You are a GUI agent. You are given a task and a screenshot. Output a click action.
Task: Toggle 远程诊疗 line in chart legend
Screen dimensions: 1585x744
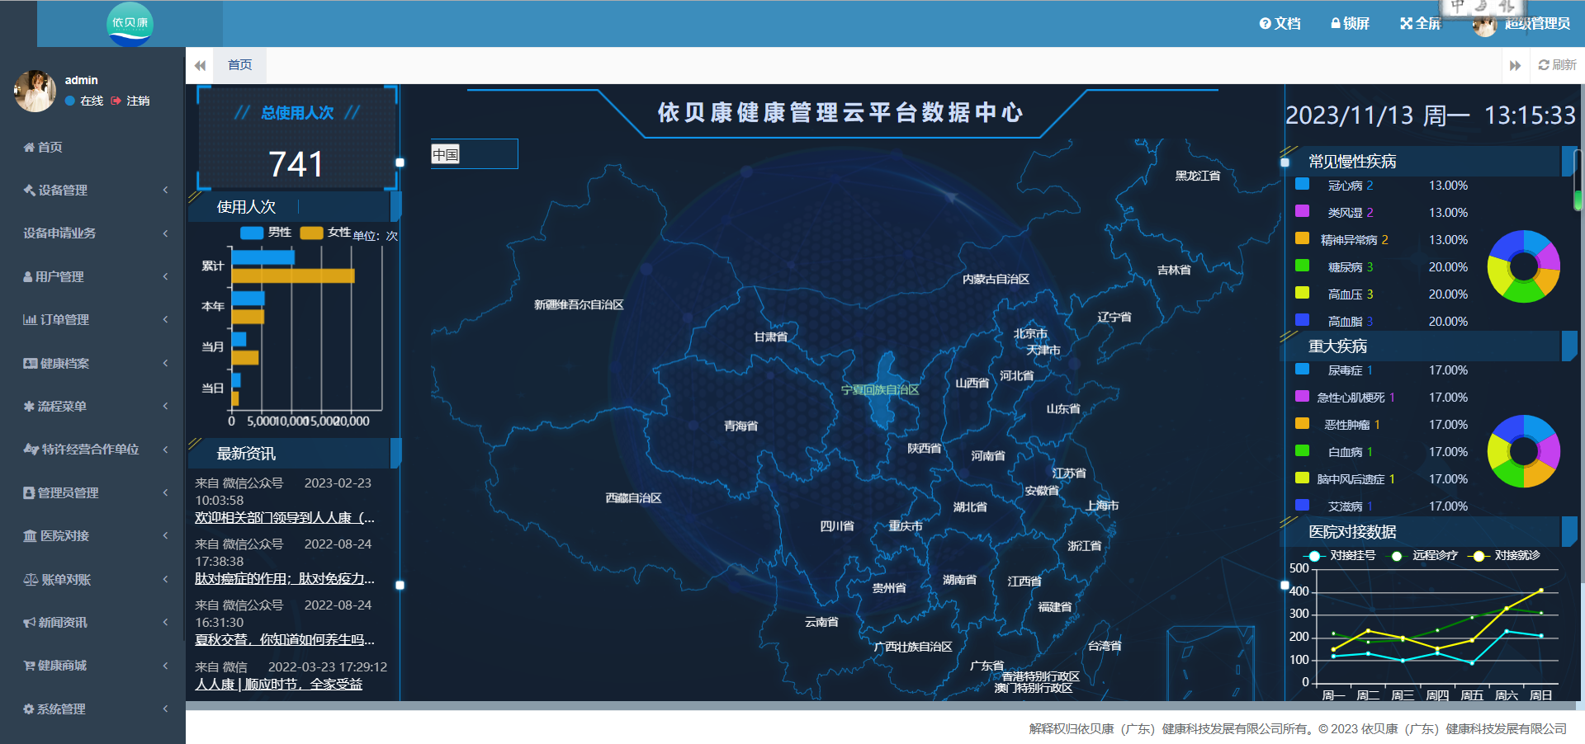[1423, 555]
